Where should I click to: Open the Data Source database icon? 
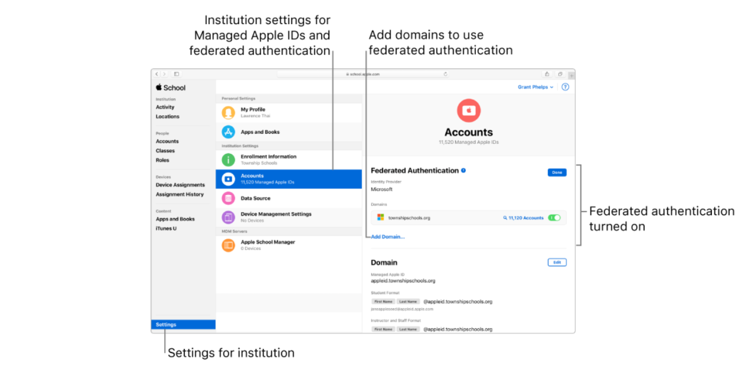[x=229, y=198]
